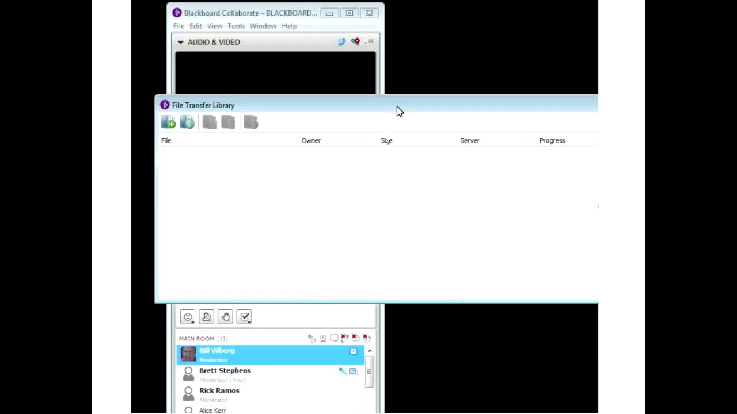Click the chat icon next to Bill Vilberg

[353, 351]
